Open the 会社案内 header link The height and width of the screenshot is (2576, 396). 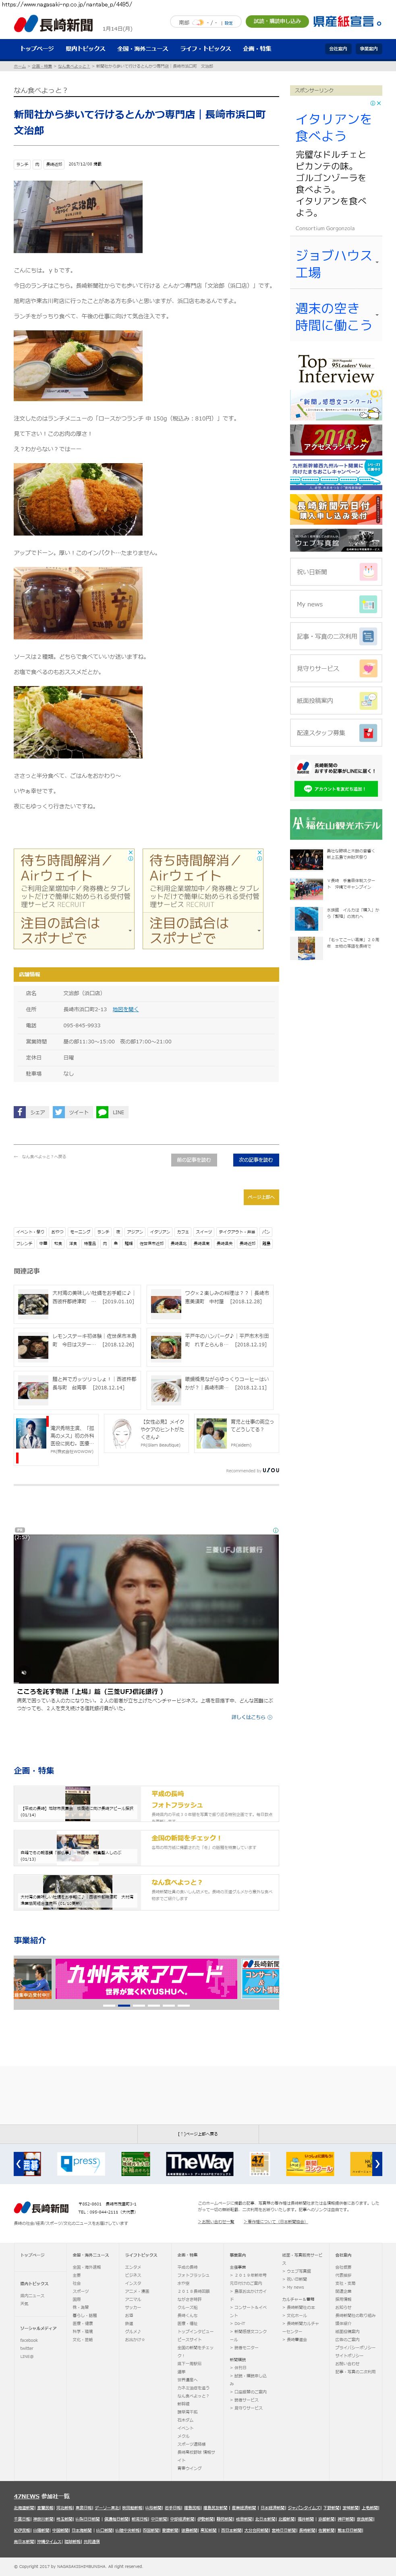point(338,49)
